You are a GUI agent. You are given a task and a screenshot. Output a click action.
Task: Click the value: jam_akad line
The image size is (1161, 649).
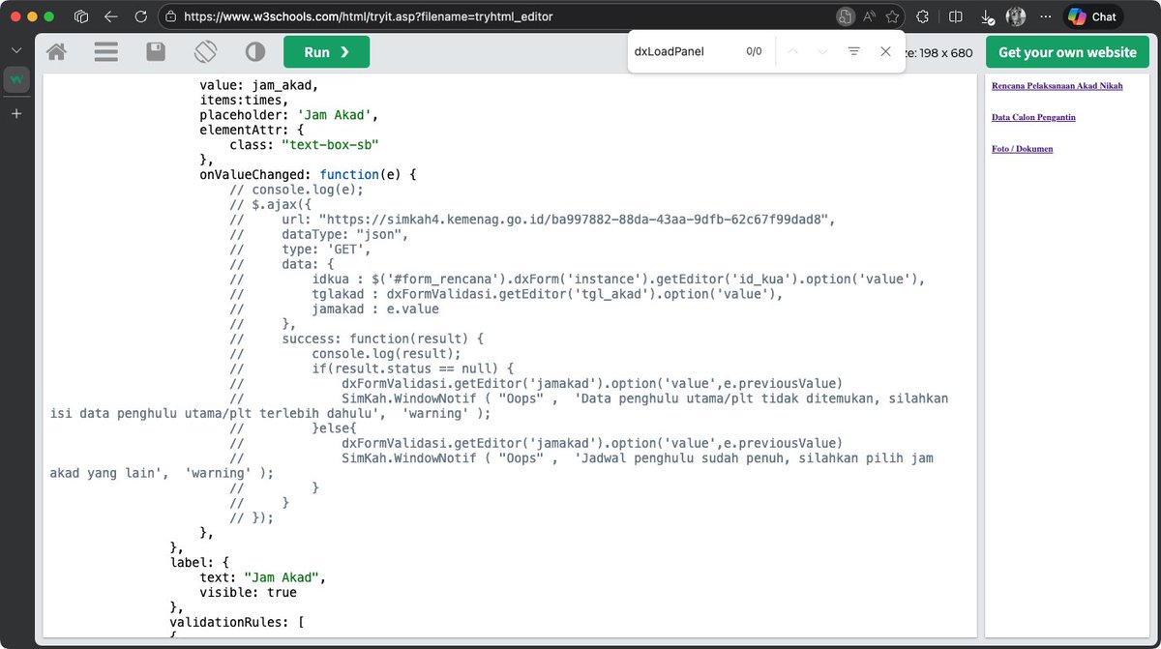click(259, 85)
